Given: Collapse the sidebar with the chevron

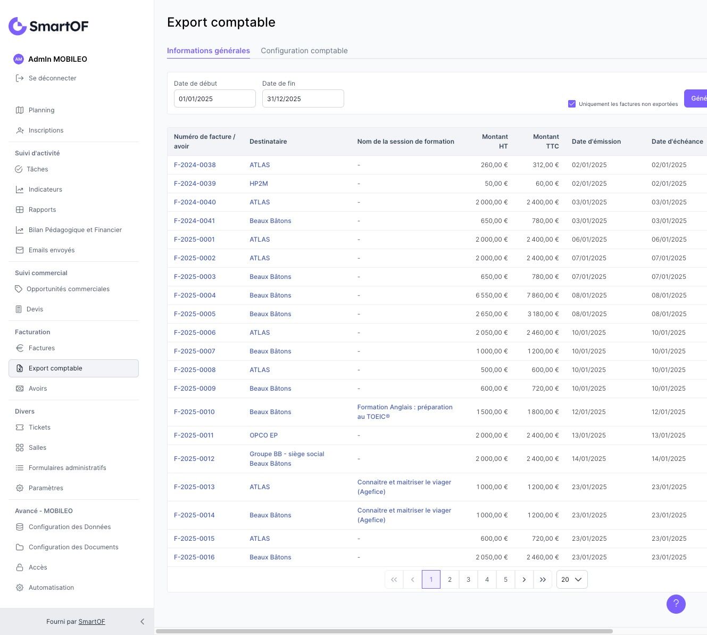Looking at the screenshot, I should [x=142, y=622].
